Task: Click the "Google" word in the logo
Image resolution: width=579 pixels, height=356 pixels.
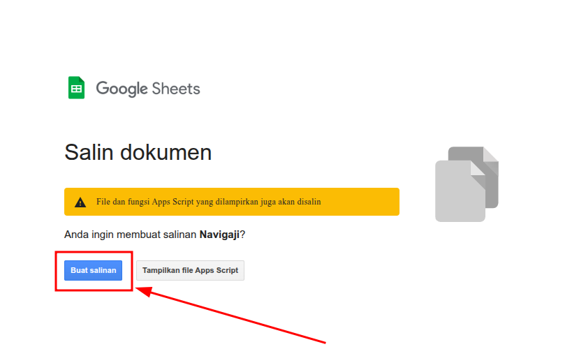Action: coord(122,89)
